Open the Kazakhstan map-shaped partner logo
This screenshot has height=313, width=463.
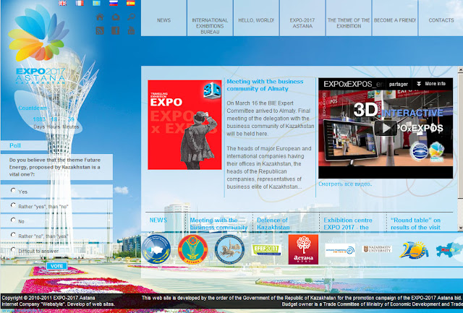449,250
